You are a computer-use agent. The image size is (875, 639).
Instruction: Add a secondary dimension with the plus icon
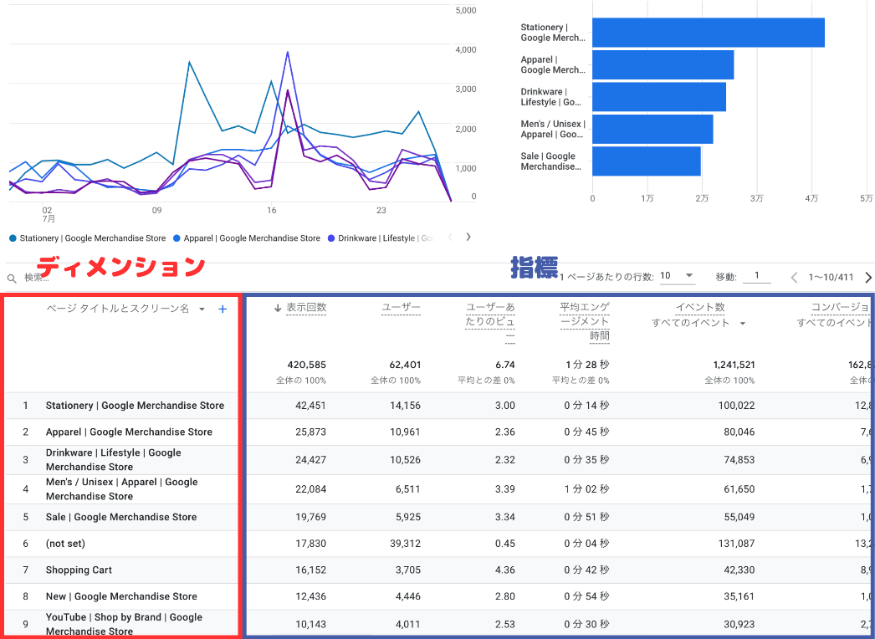tap(223, 309)
